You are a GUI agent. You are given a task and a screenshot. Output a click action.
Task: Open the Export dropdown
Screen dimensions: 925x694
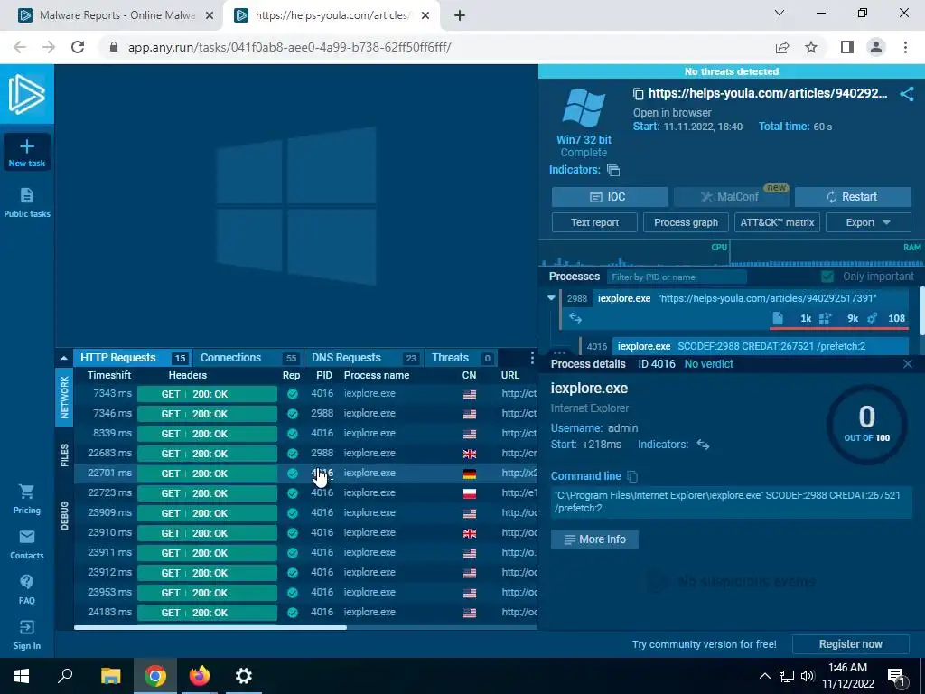click(x=868, y=222)
